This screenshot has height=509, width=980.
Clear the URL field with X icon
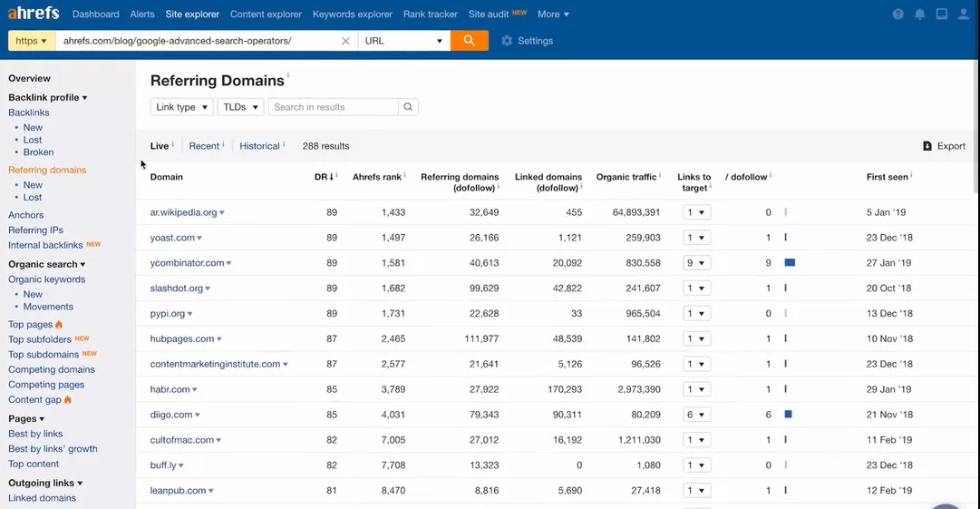[x=345, y=41]
